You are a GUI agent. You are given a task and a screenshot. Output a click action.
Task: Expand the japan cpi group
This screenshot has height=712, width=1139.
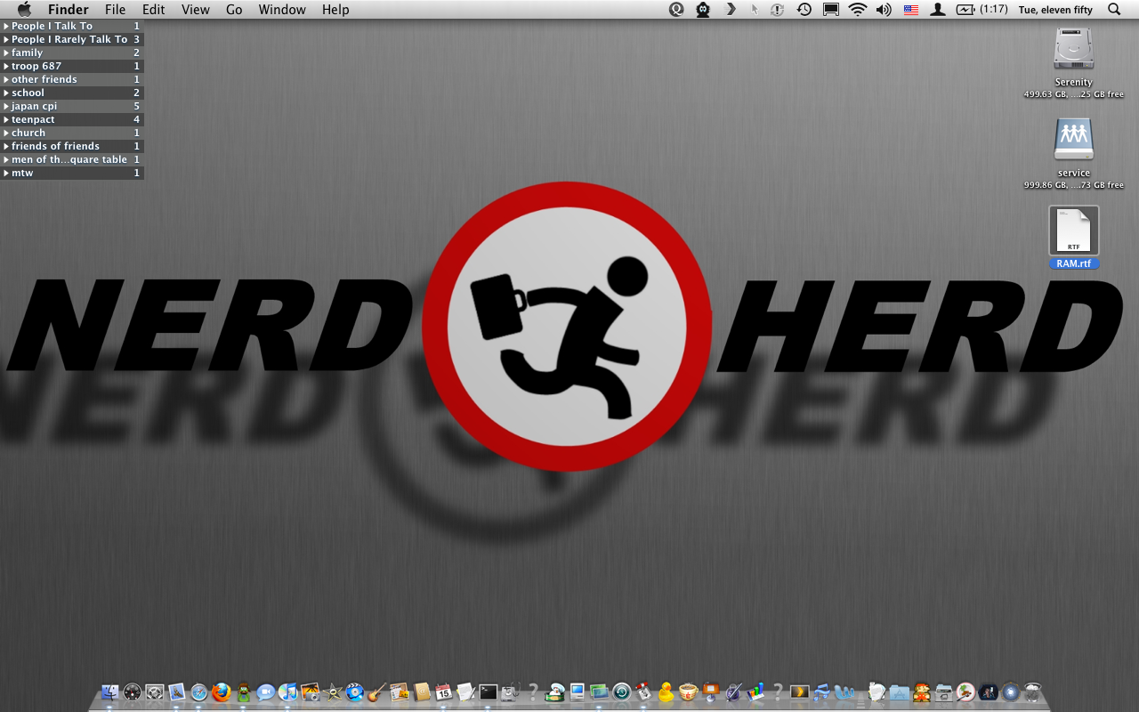[6, 106]
